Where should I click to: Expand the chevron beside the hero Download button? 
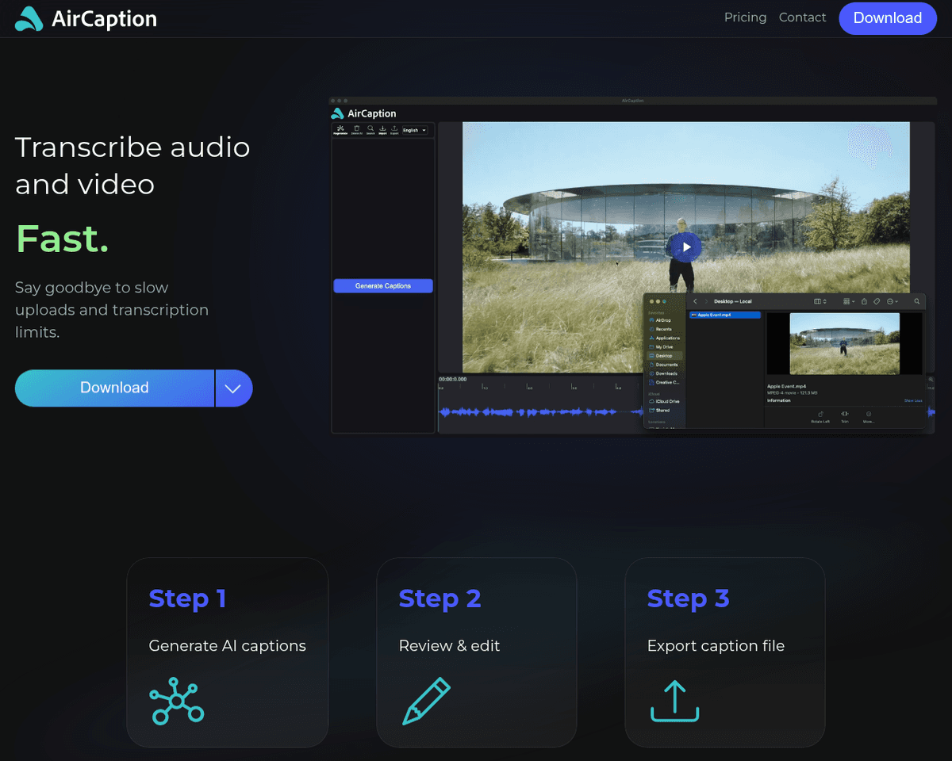pyautogui.click(x=233, y=388)
